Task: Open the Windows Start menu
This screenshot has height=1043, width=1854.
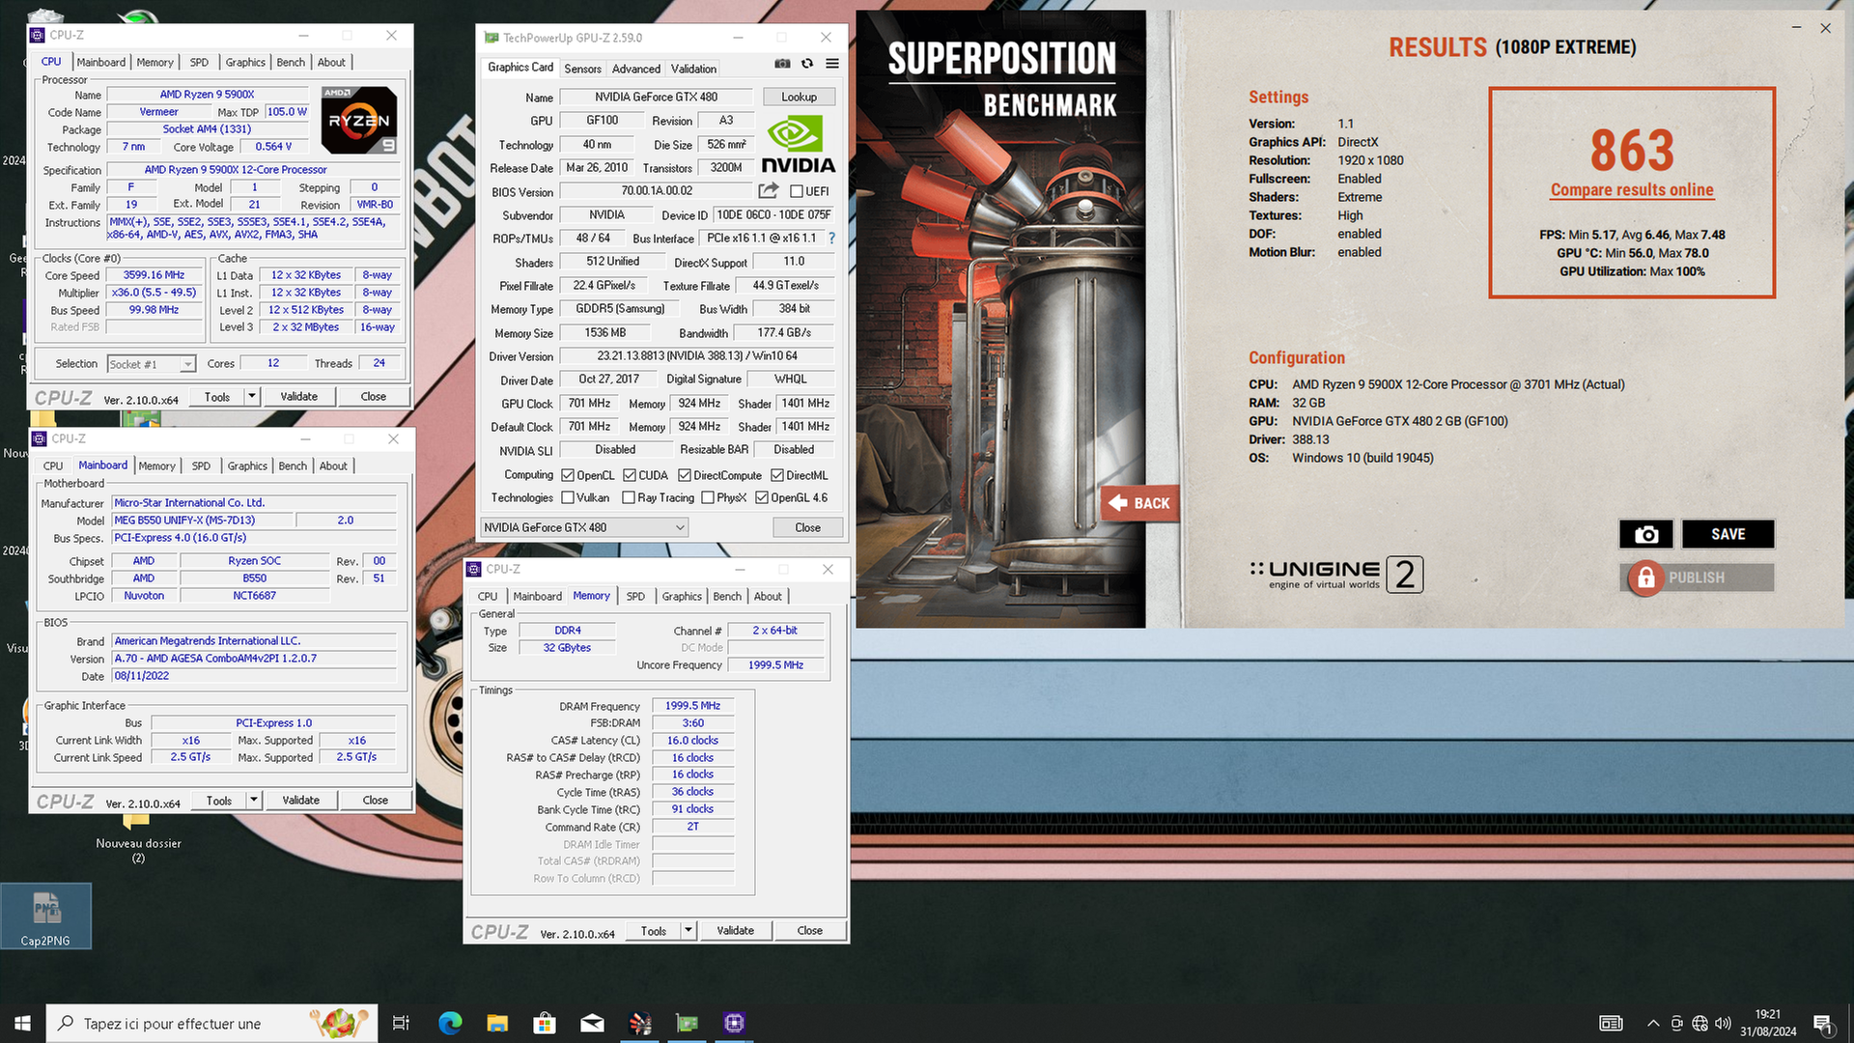Action: pos(22,1023)
